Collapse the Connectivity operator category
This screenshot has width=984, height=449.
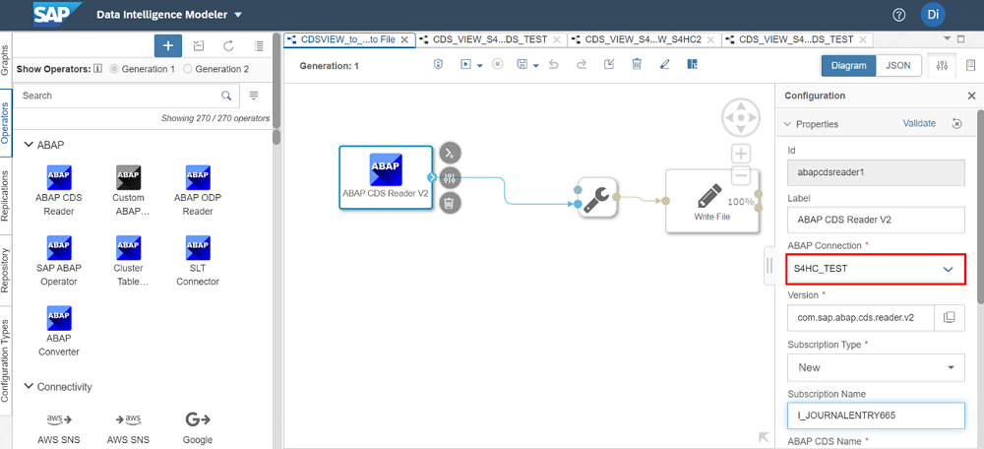(x=29, y=387)
